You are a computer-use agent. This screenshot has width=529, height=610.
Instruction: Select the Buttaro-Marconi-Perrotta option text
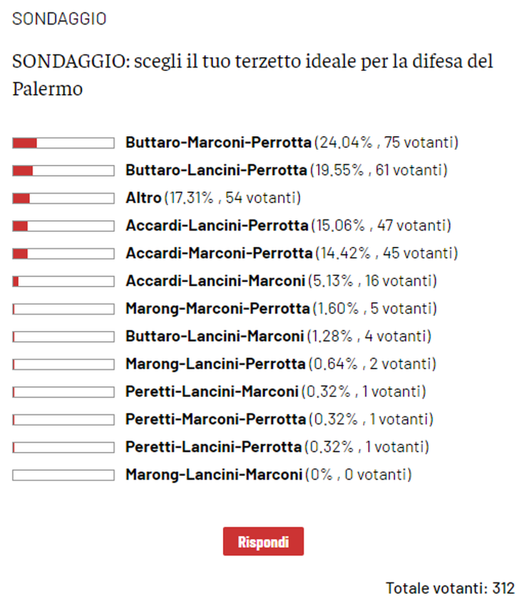218,143
